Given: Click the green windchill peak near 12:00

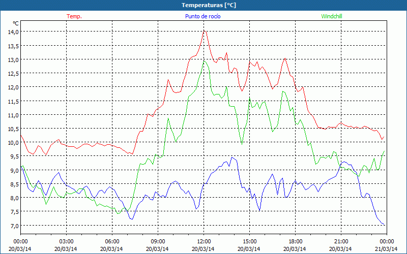Looking at the screenshot, I should click(205, 61).
